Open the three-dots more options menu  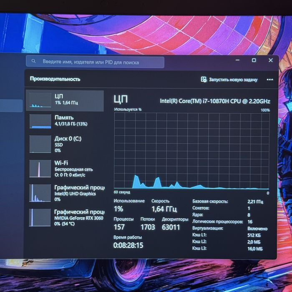[x=269, y=80]
